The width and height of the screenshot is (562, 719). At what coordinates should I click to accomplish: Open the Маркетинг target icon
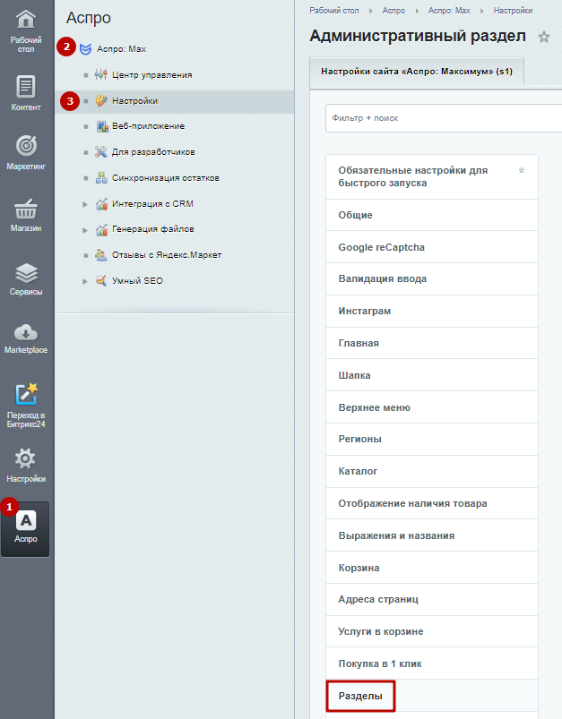[x=26, y=146]
